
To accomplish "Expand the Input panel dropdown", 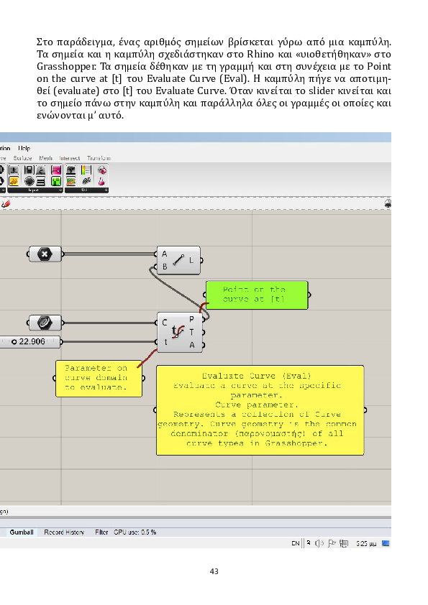I will (60, 190).
